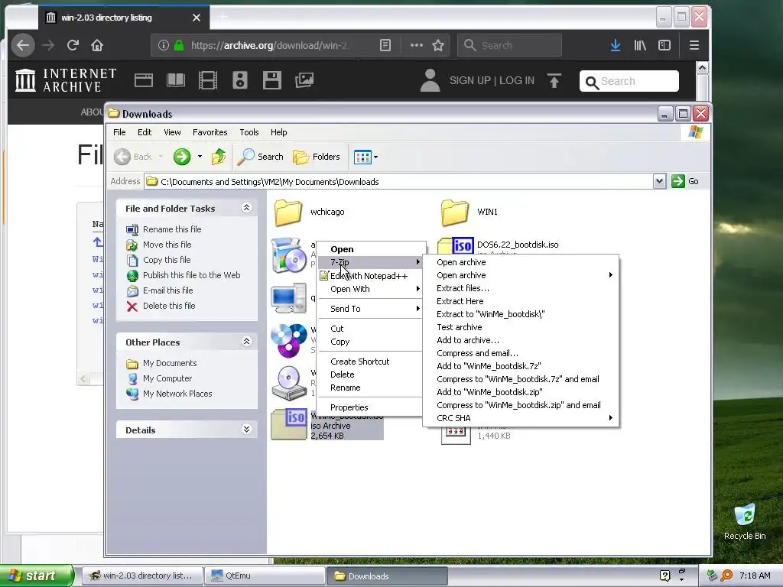Click the Firefox back arrow button
This screenshot has height=587, width=783.
[23, 45]
